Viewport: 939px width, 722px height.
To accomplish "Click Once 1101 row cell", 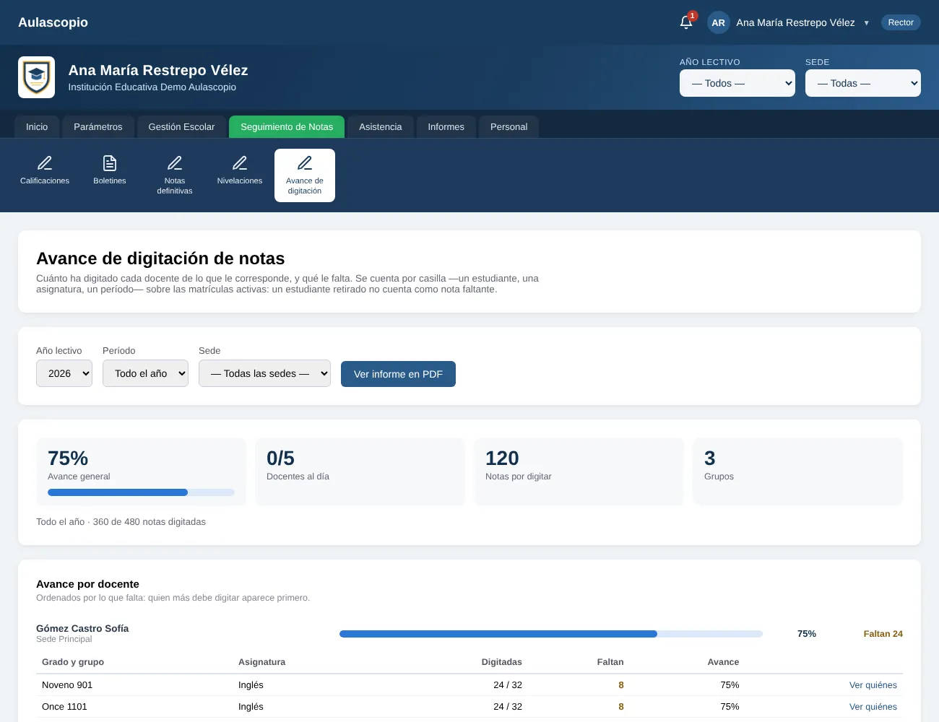I will (64, 707).
